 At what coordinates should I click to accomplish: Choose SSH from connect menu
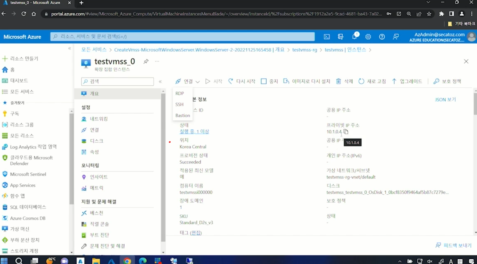tap(179, 104)
